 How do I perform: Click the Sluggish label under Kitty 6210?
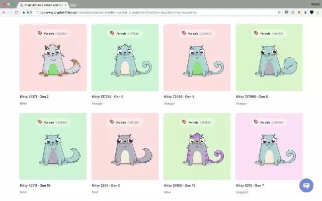tap(242, 192)
